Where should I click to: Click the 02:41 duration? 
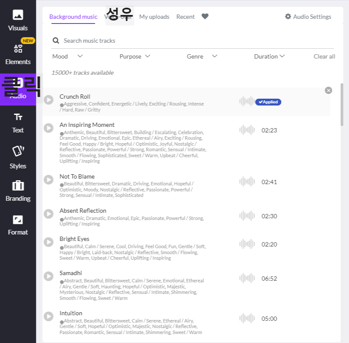click(x=269, y=182)
